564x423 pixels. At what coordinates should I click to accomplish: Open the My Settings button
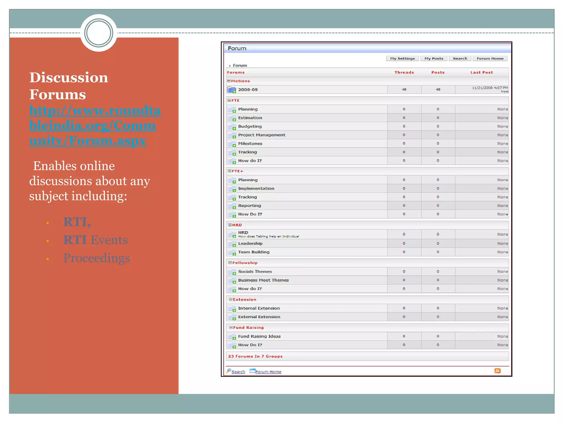(x=402, y=58)
